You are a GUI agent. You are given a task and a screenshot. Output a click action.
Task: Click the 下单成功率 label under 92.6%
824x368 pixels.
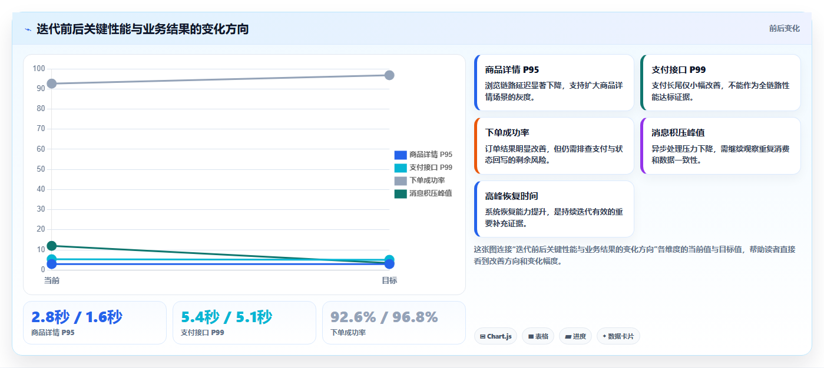(348, 333)
